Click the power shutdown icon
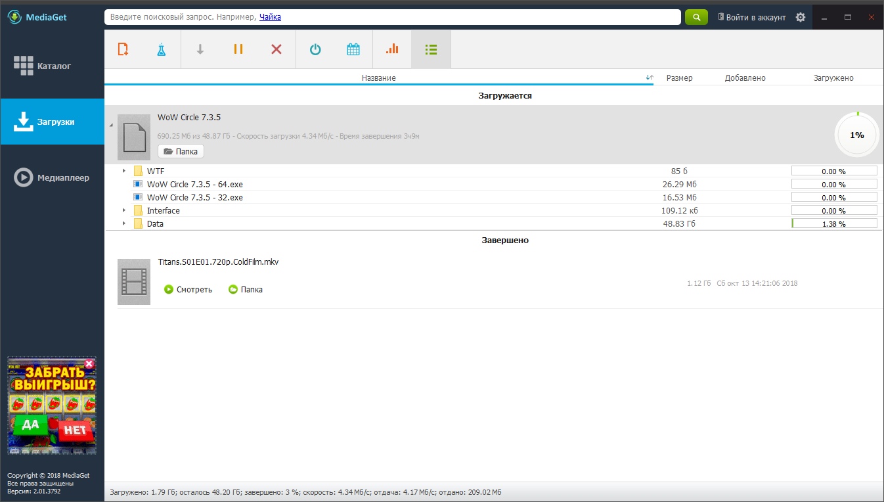This screenshot has width=884, height=502. click(315, 49)
